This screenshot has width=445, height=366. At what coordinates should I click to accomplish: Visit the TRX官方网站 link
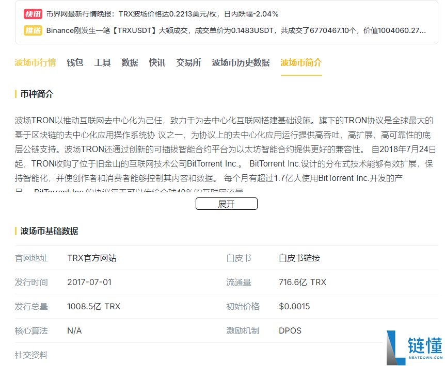tap(92, 258)
